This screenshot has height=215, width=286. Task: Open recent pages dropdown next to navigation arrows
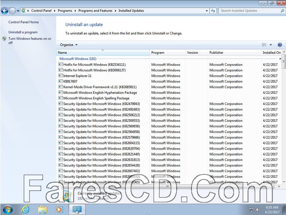(18, 11)
